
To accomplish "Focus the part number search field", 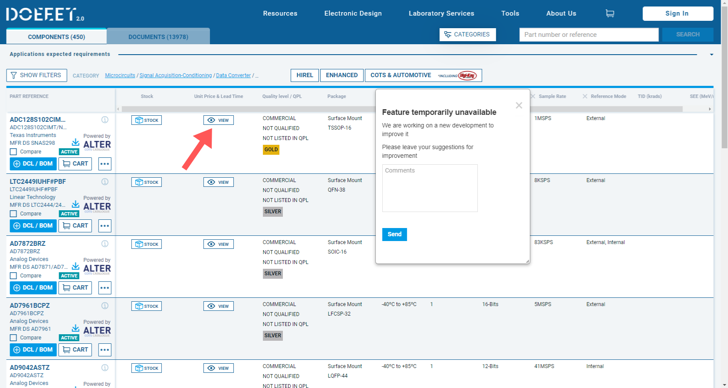I will [x=589, y=35].
